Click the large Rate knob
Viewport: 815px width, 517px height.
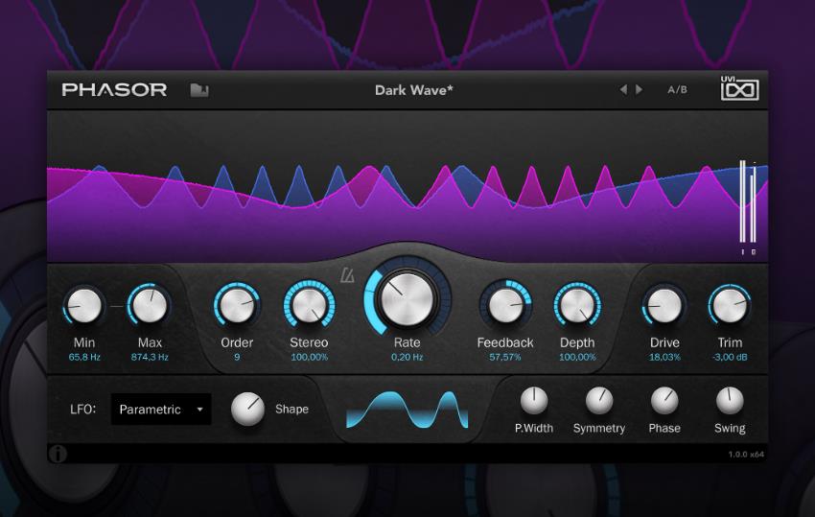click(x=407, y=298)
